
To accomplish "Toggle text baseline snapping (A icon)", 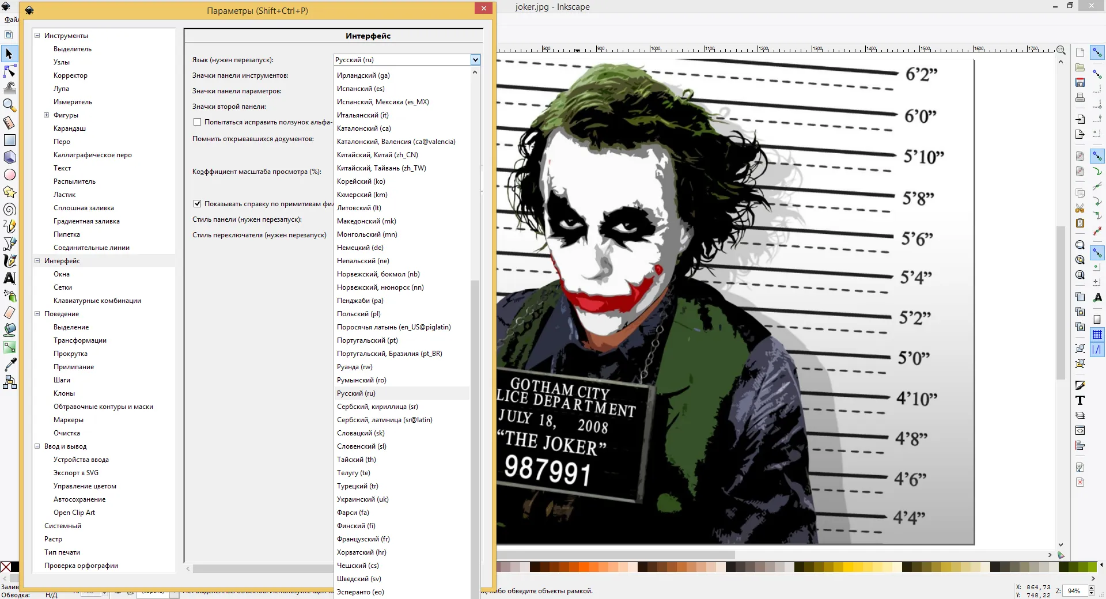I will click(x=1097, y=297).
